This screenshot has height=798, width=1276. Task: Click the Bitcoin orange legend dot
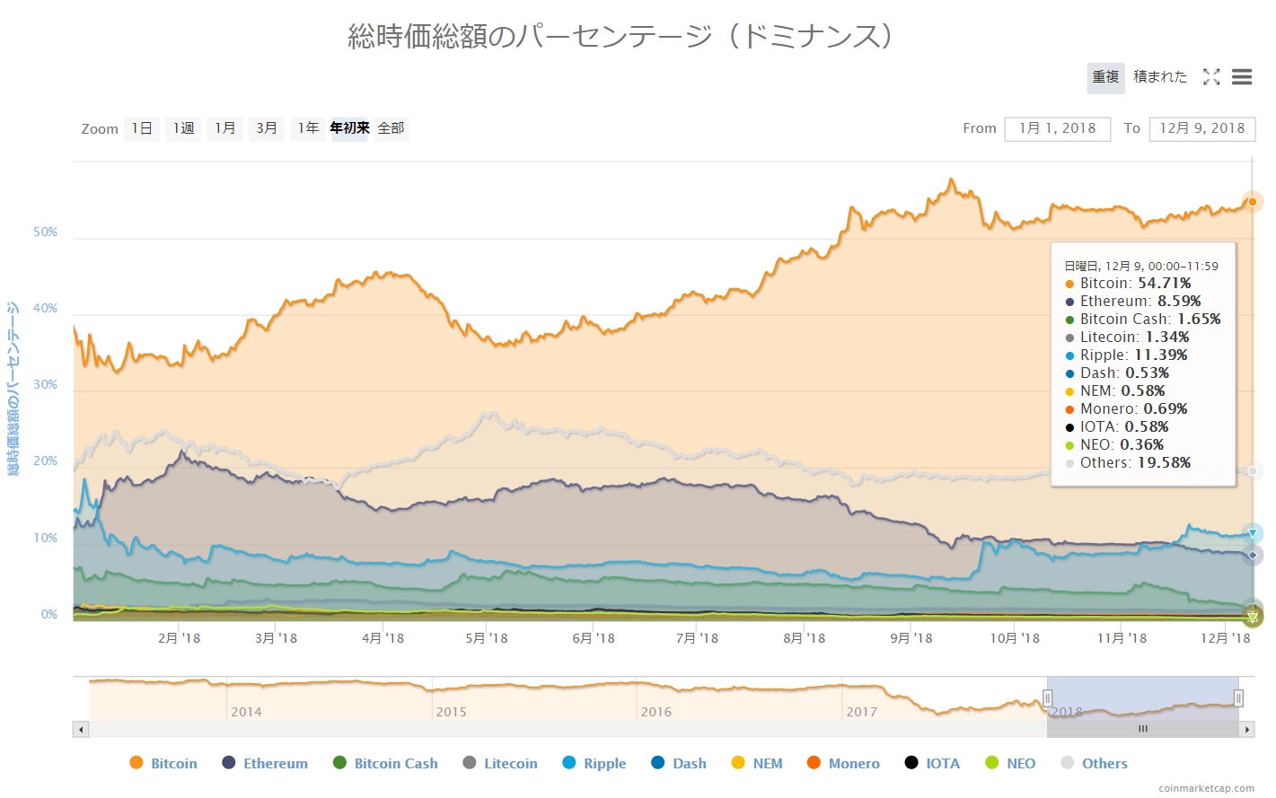coord(136,763)
